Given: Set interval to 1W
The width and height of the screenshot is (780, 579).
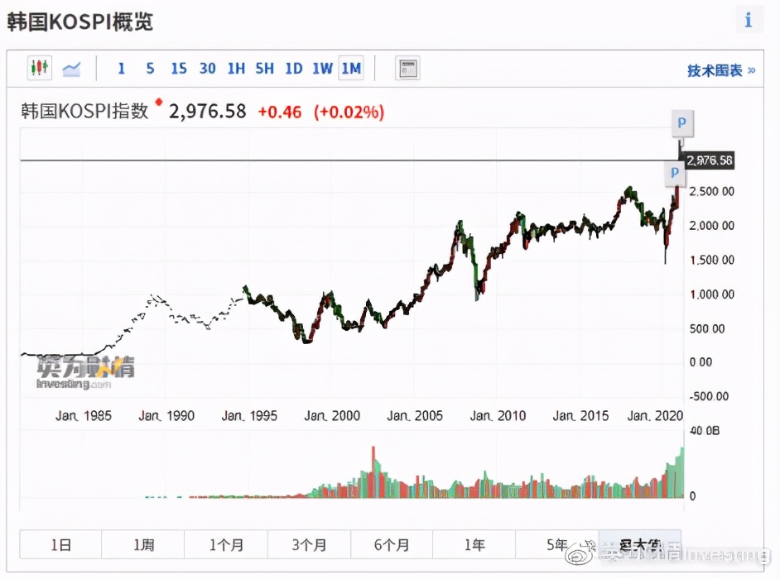Looking at the screenshot, I should pyautogui.click(x=322, y=69).
